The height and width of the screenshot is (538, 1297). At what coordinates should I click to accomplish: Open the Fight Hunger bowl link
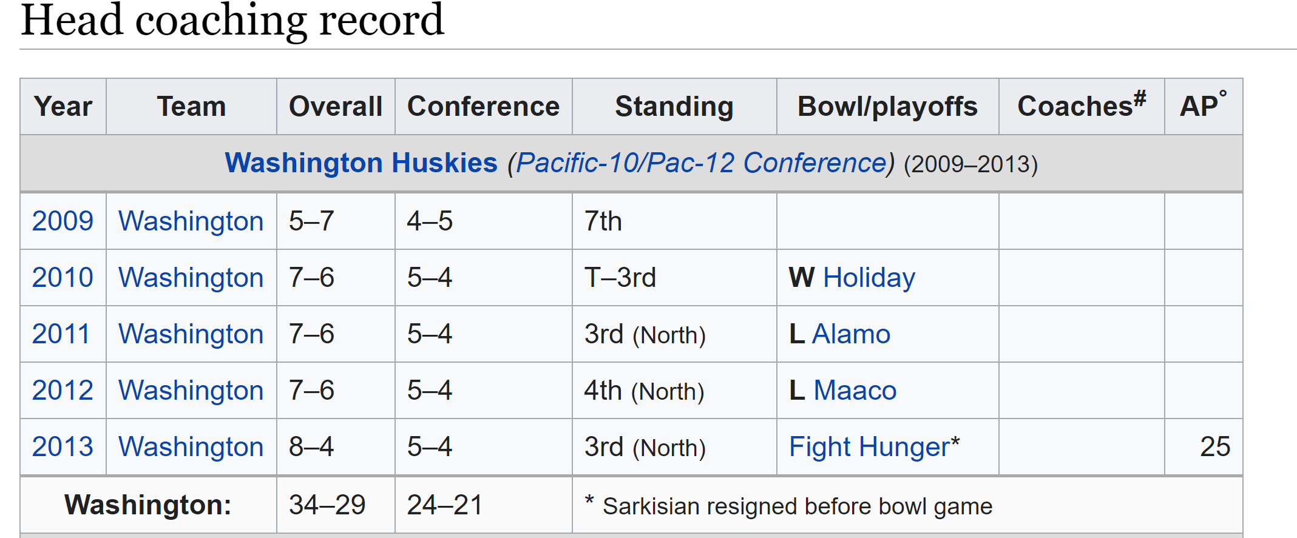[869, 447]
